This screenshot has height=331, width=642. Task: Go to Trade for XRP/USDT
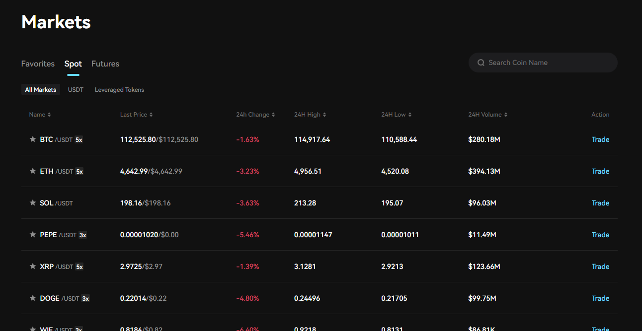600,266
